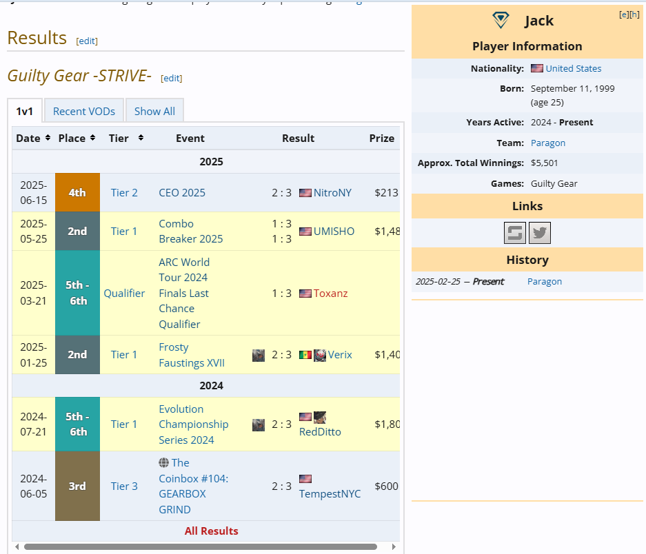
Task: Click the US flag above TempestNYC
Action: 305,479
